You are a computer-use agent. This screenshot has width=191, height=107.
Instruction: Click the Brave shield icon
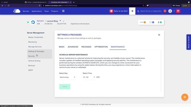[x=148, y=6]
